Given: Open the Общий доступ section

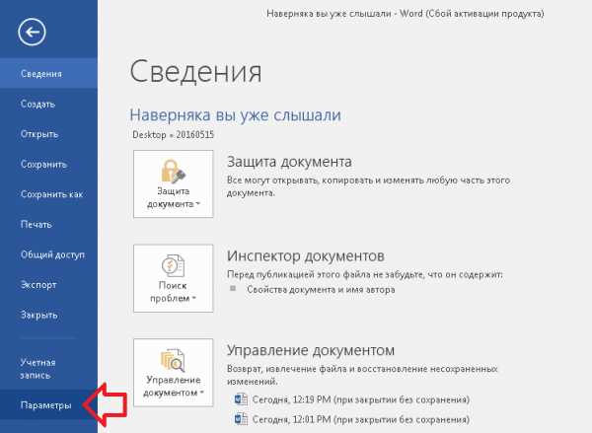Looking at the screenshot, I should [48, 254].
